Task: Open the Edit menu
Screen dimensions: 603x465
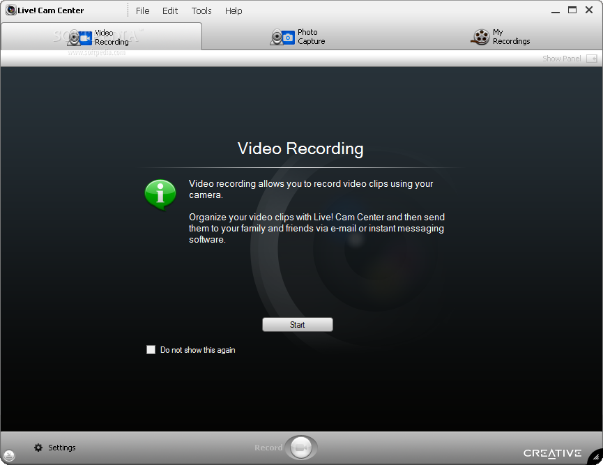Action: point(170,10)
